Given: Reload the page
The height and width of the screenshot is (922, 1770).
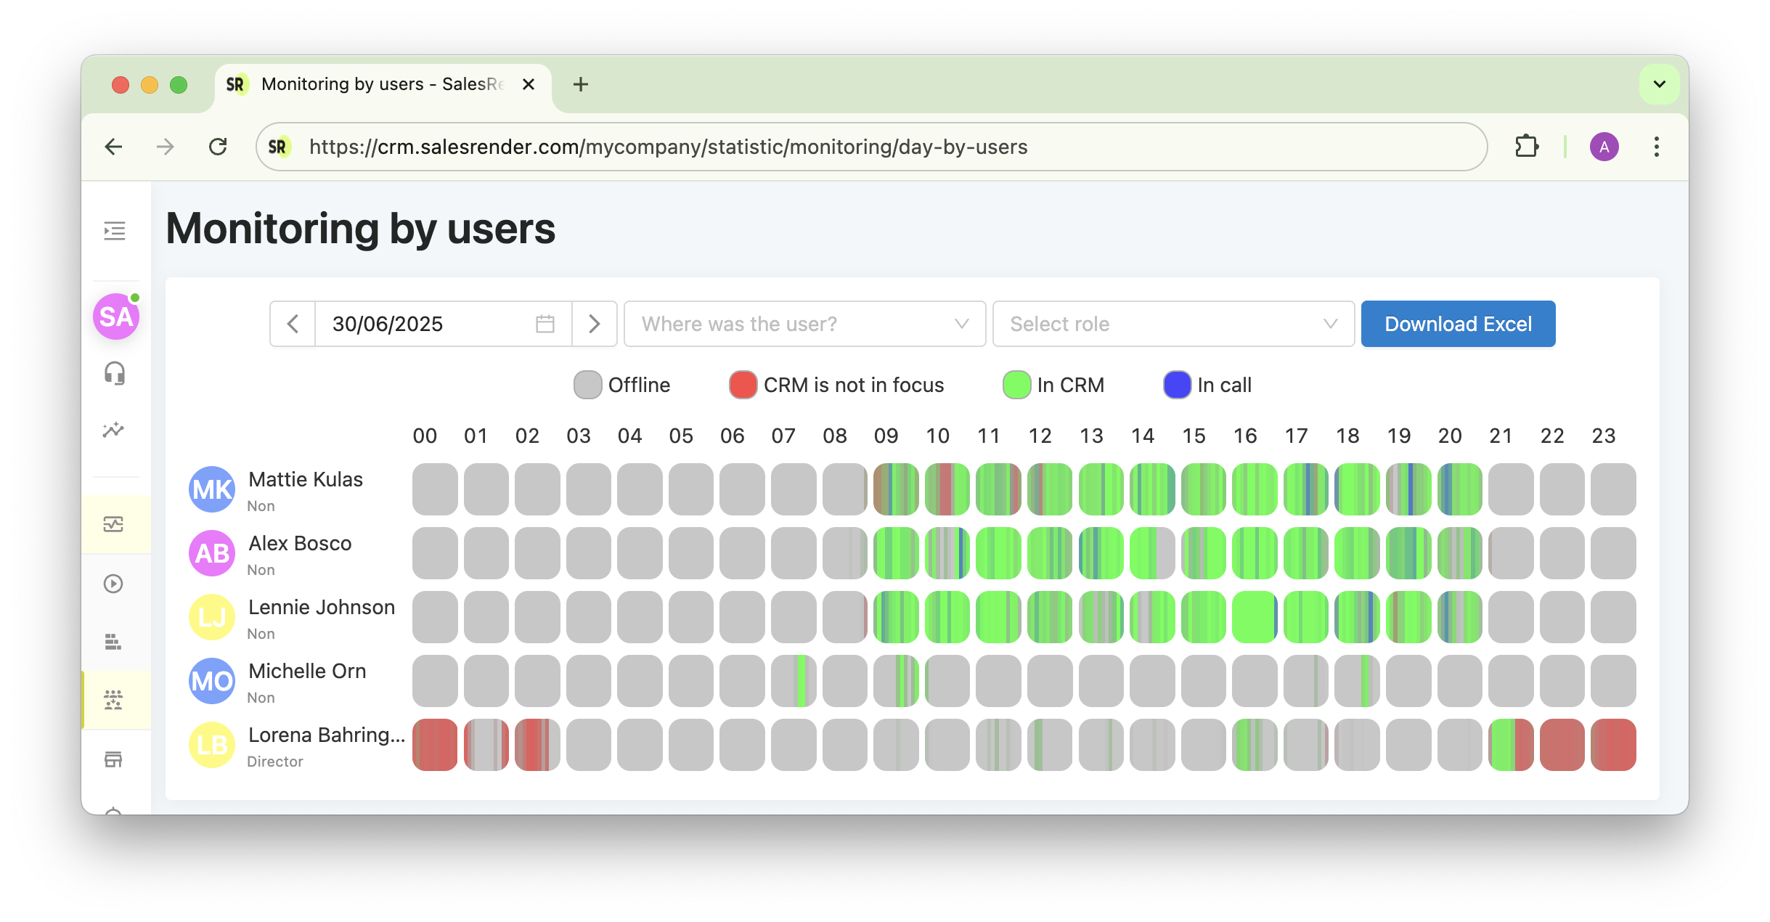Looking at the screenshot, I should click(218, 147).
